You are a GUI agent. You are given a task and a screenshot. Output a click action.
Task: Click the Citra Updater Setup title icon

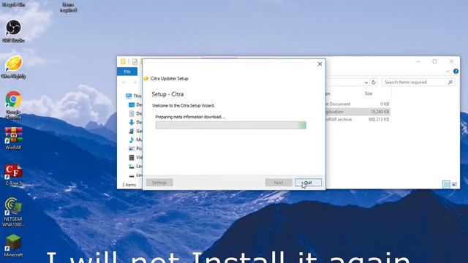(x=146, y=78)
